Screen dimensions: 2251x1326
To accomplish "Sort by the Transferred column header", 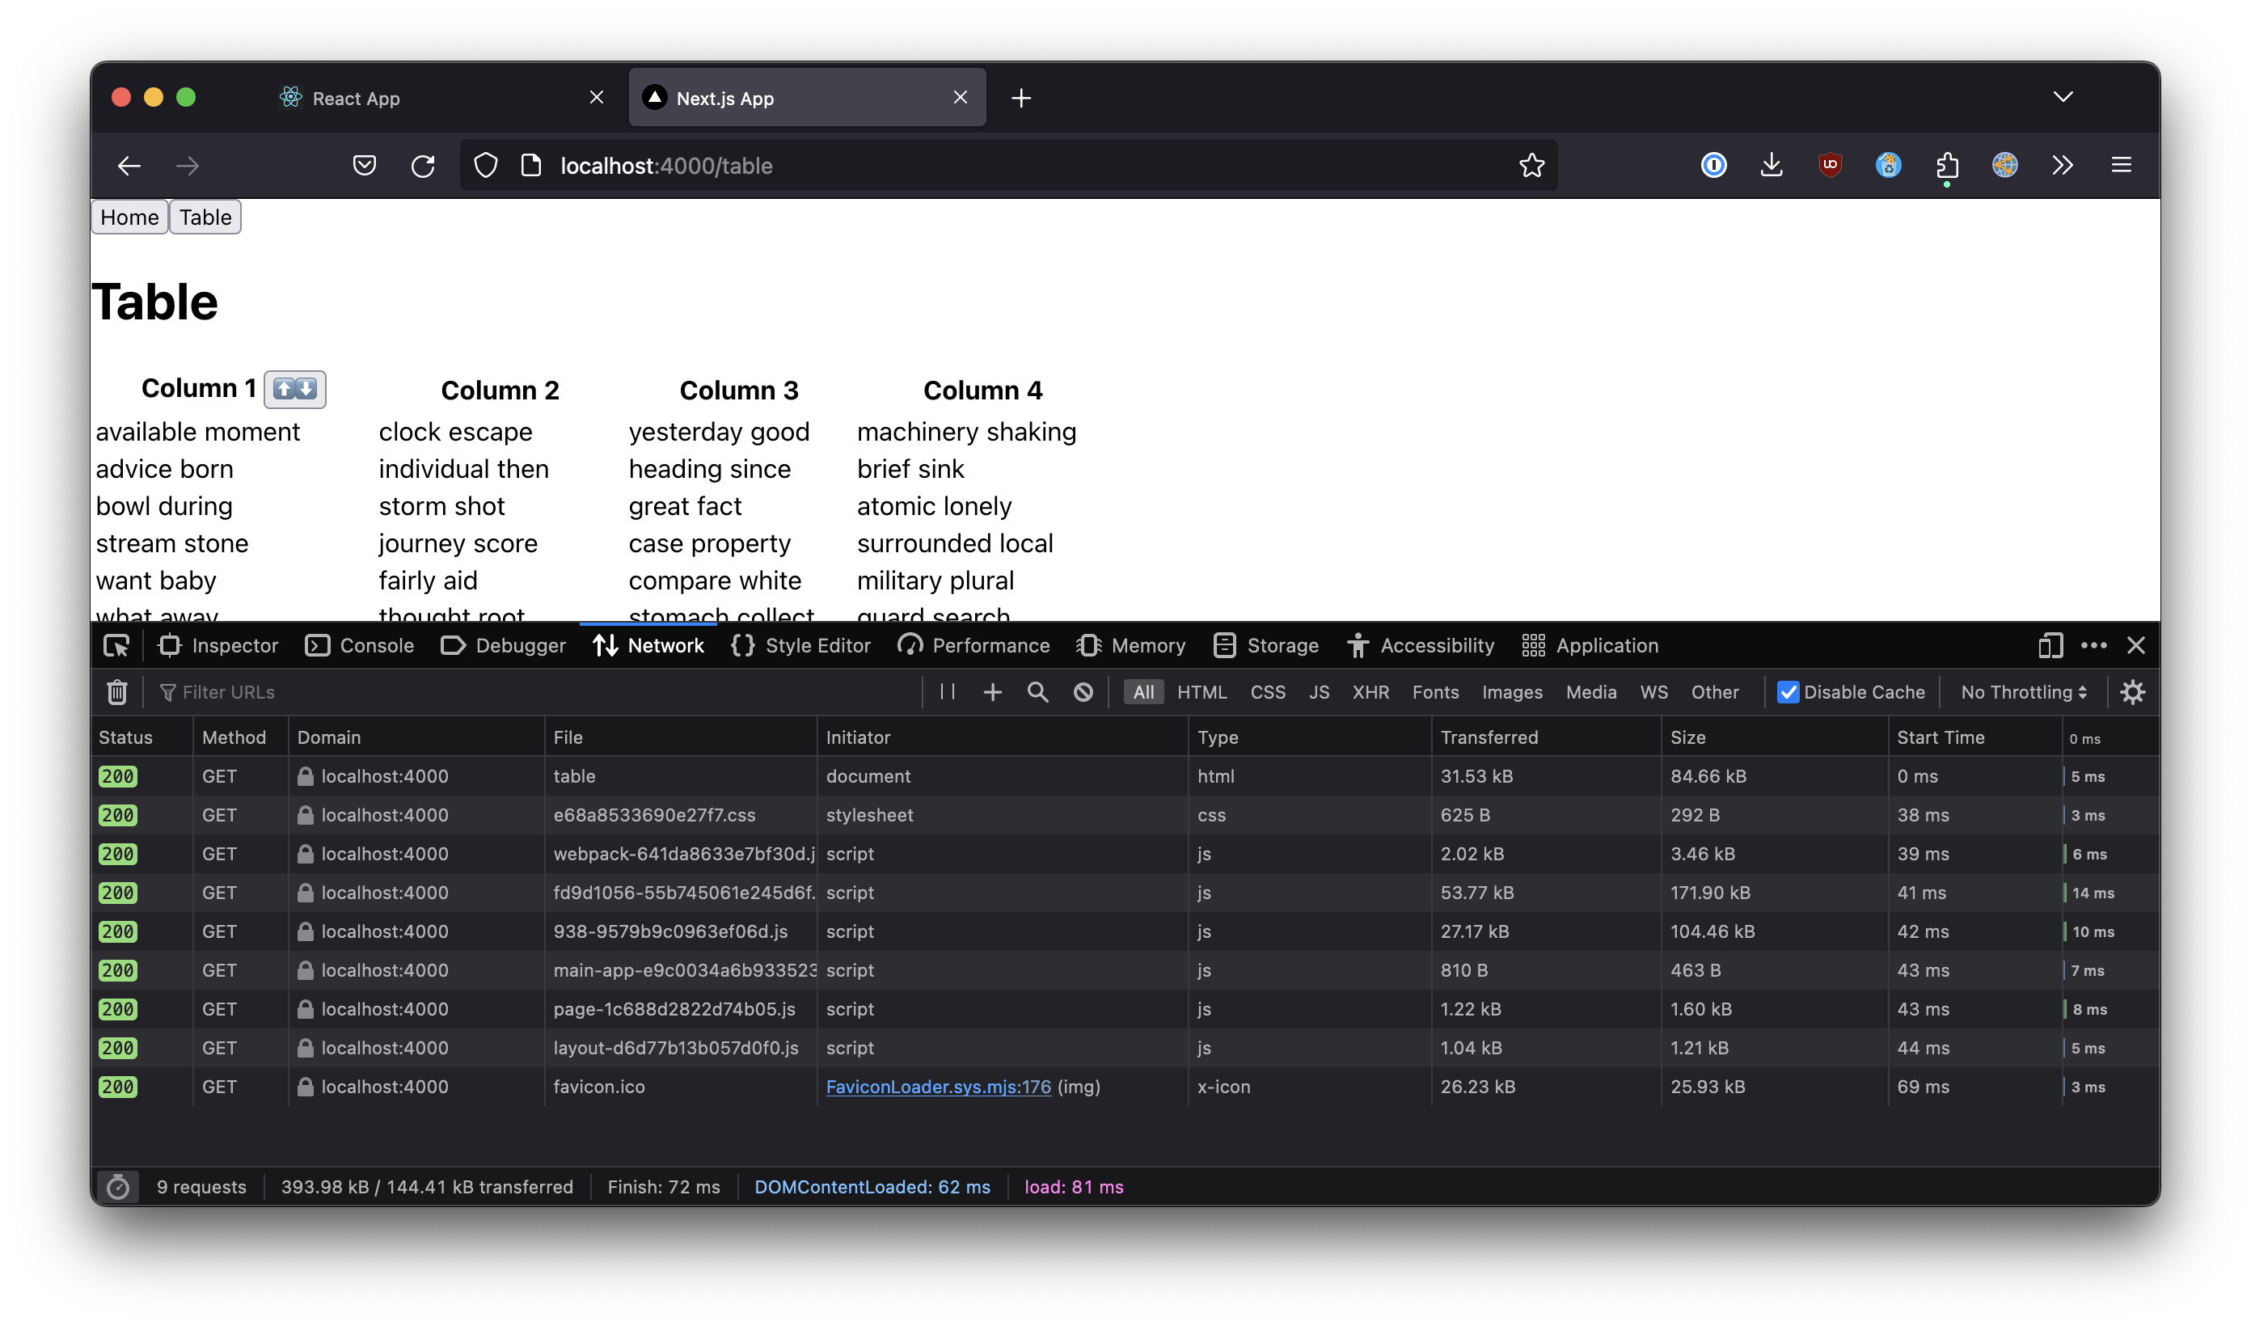I will point(1545,737).
